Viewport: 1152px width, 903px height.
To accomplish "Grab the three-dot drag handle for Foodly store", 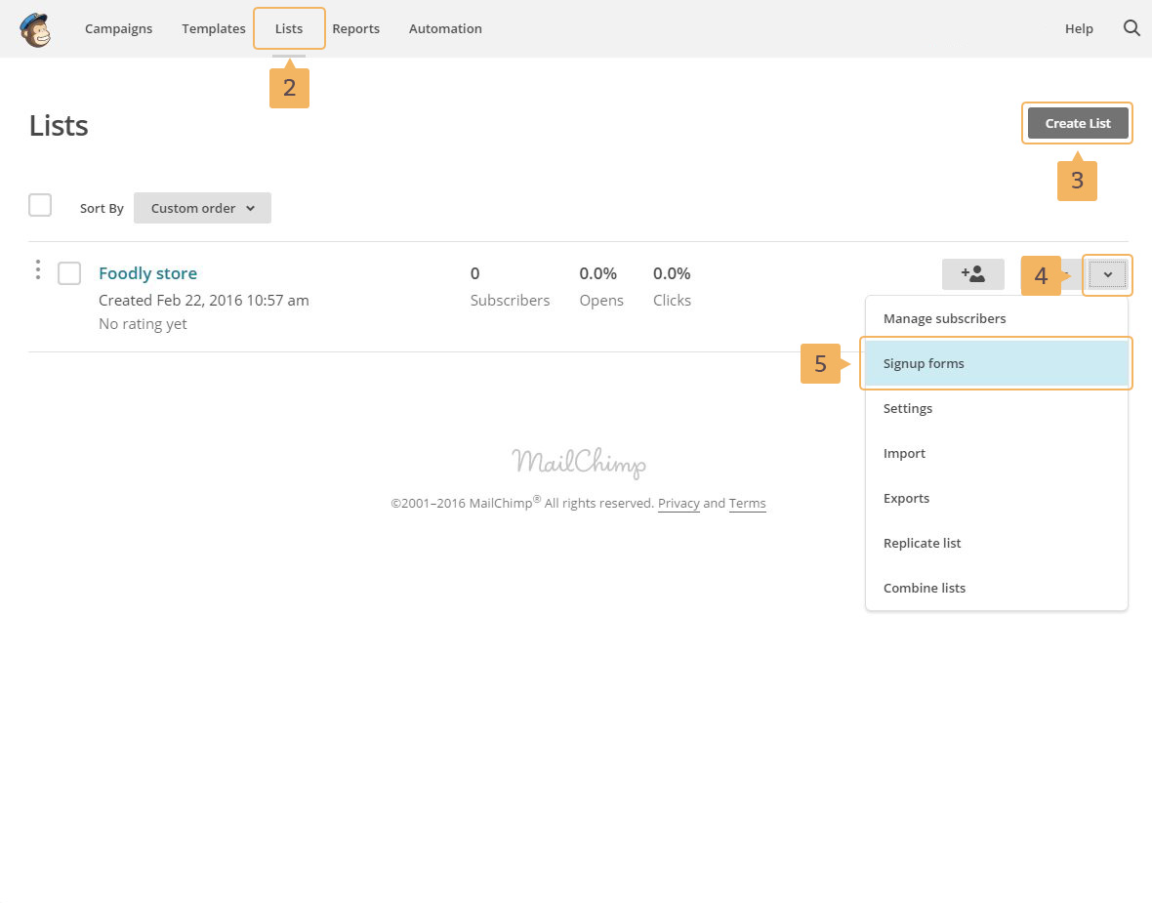I will point(38,270).
